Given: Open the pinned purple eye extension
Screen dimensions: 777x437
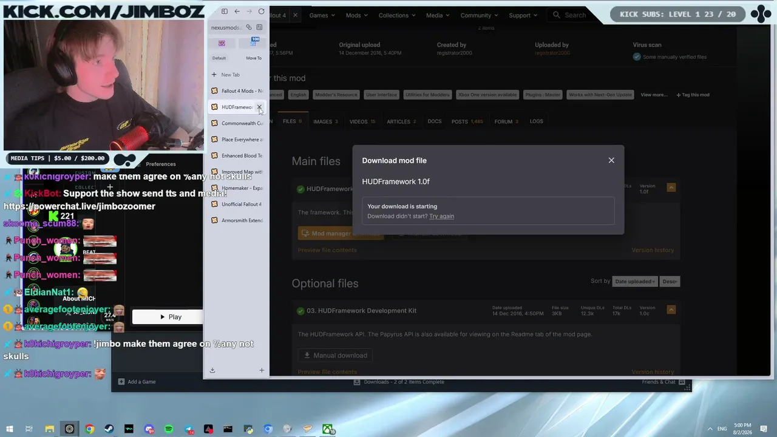Looking at the screenshot, I should tap(222, 43).
